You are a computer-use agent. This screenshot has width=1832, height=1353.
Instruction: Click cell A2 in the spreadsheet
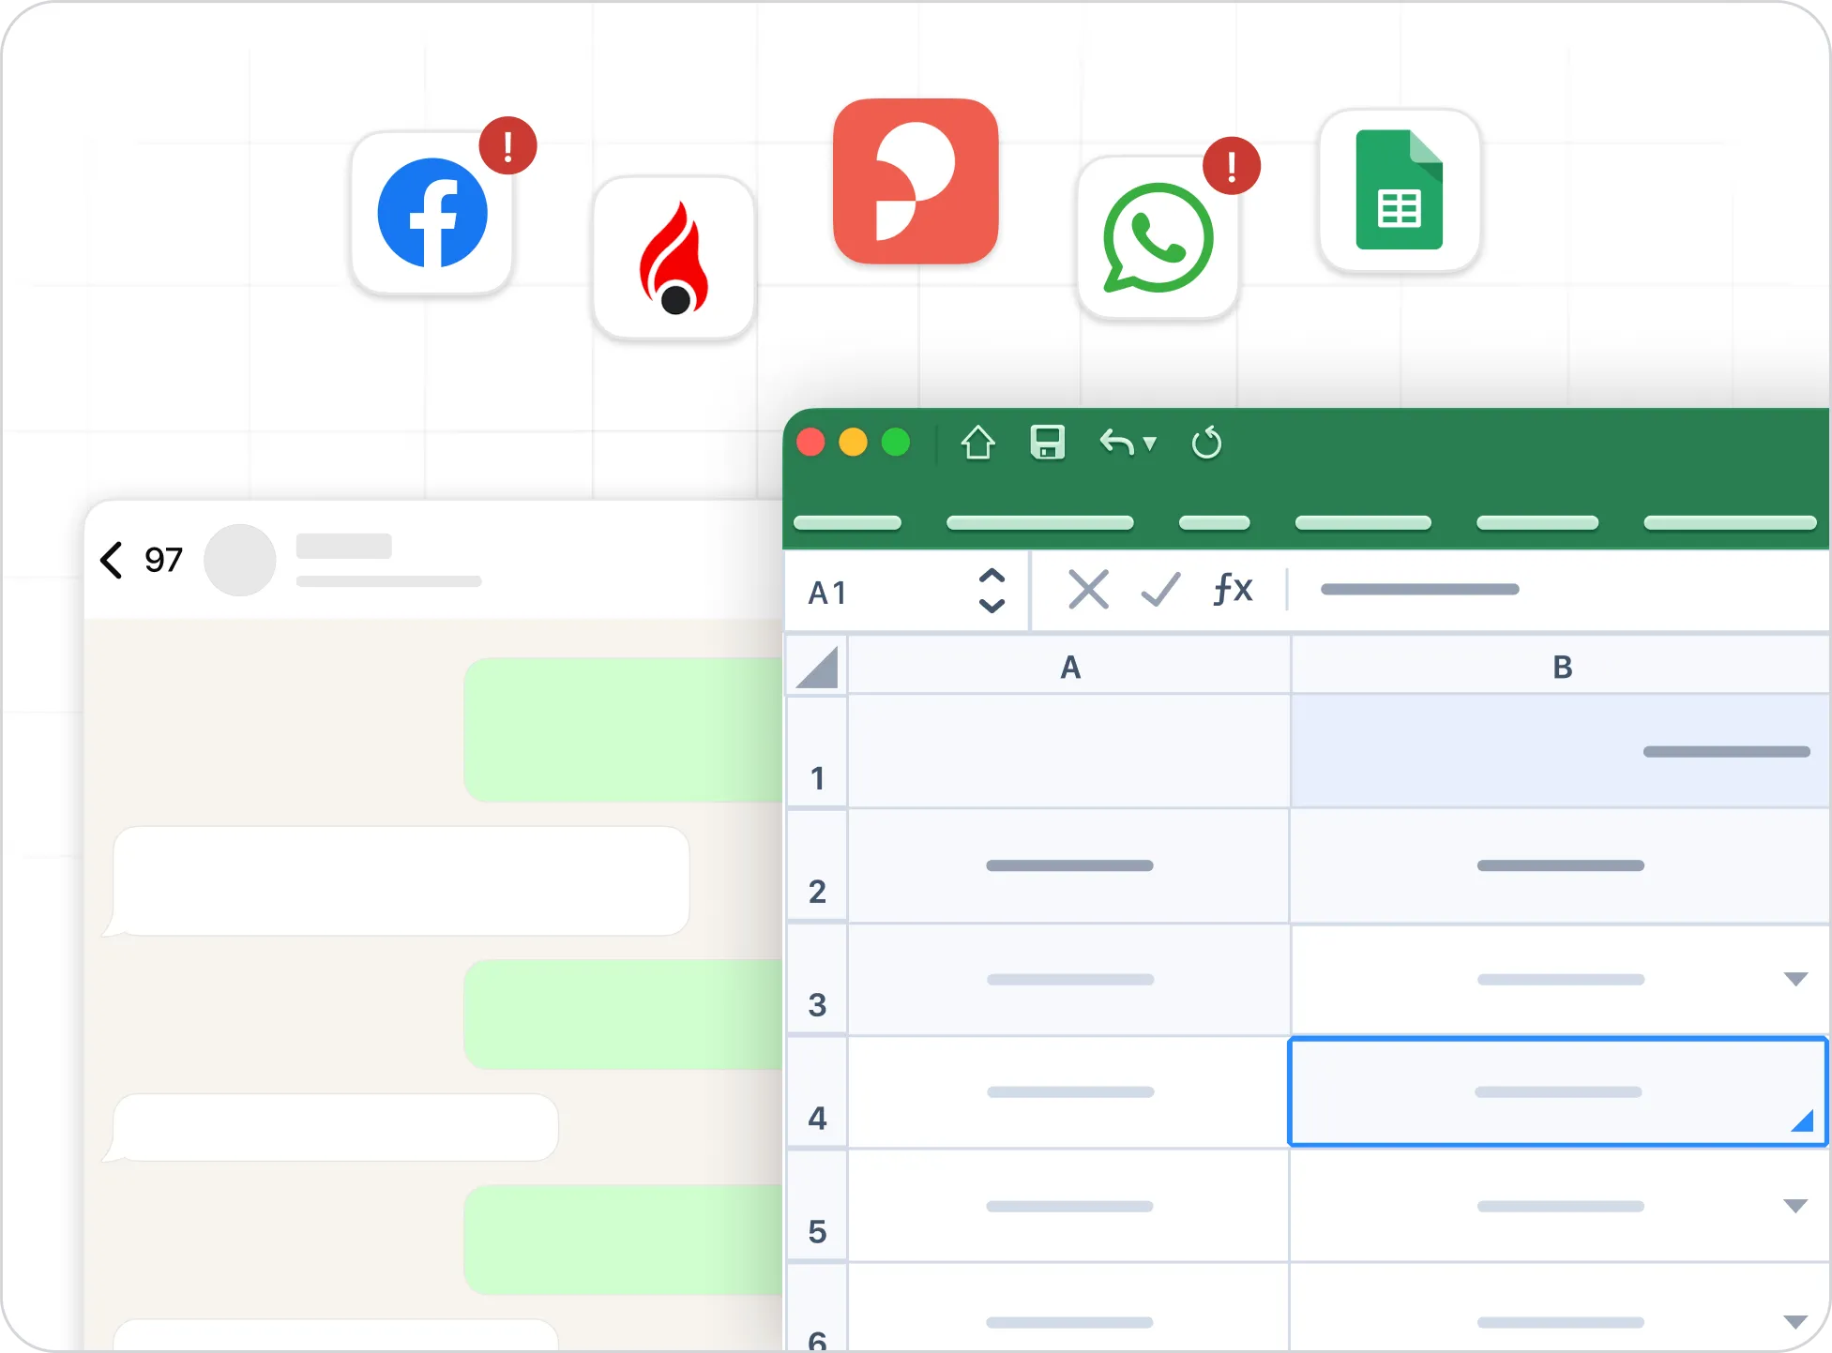click(1069, 866)
